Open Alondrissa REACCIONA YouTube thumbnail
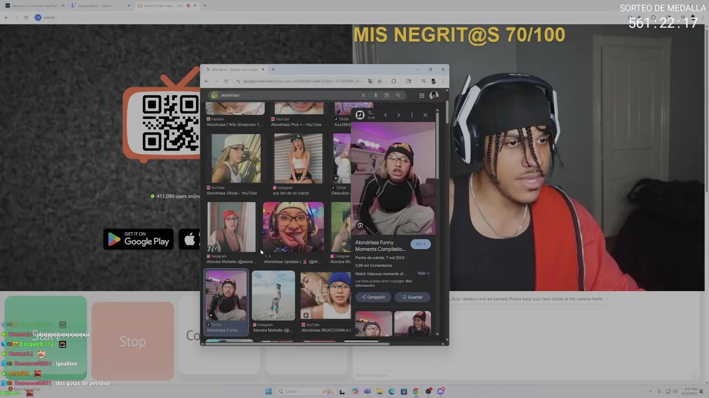 [x=326, y=296]
